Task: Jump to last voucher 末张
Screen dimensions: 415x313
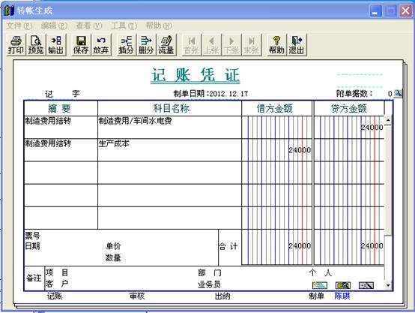Action: (x=252, y=45)
